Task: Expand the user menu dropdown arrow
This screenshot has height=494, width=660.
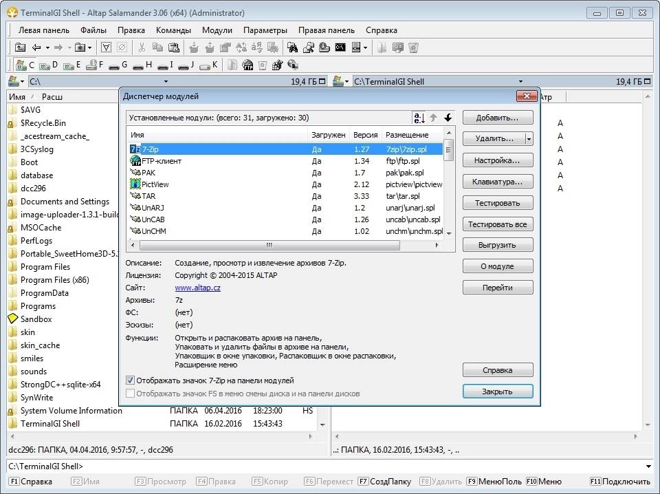Action: pyautogui.click(x=365, y=47)
